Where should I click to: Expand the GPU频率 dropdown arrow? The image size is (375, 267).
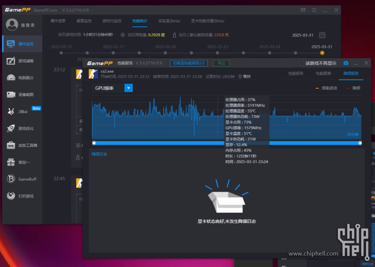(x=129, y=88)
